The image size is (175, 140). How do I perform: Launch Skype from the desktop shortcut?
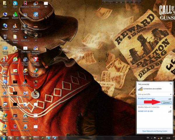[x=15, y=4]
